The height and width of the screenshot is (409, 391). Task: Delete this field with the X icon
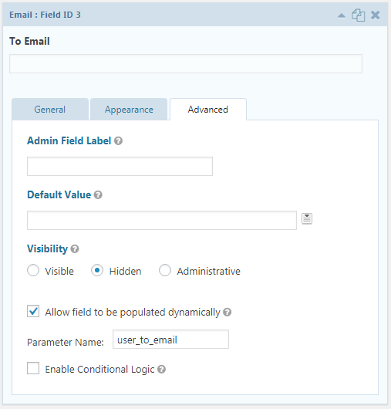point(376,15)
